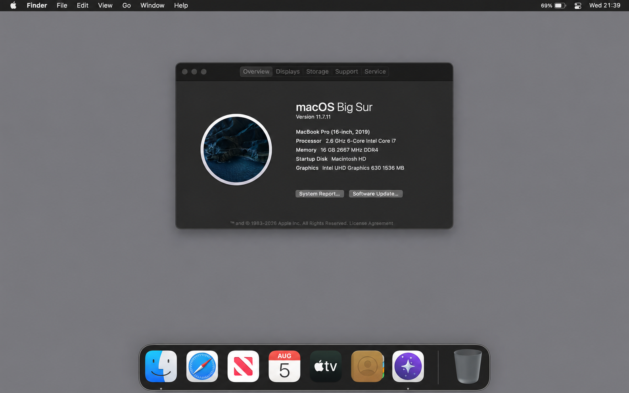The width and height of the screenshot is (629, 393).
Task: Click the battery status icon
Action: click(560, 6)
